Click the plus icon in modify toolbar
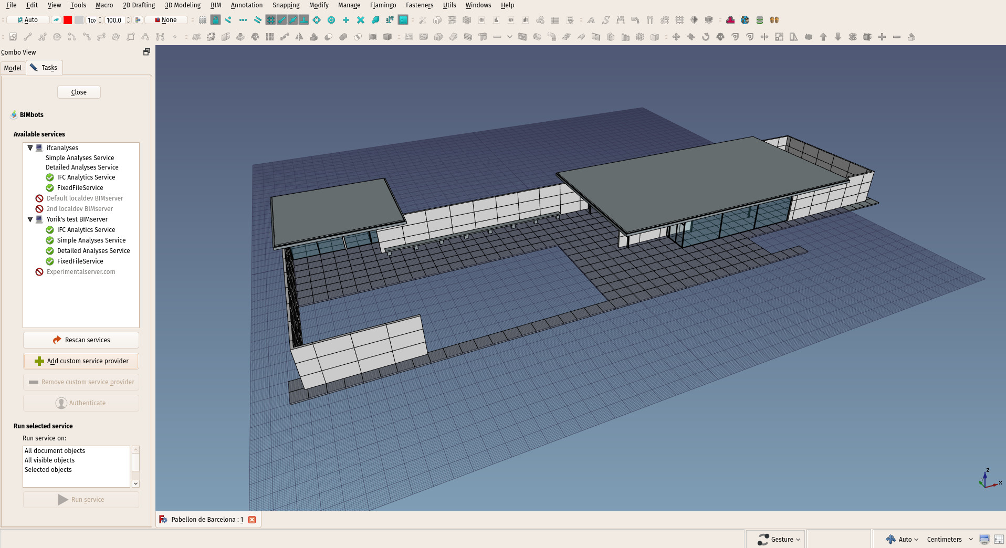Screen dimensions: 1006x548 tap(882, 37)
